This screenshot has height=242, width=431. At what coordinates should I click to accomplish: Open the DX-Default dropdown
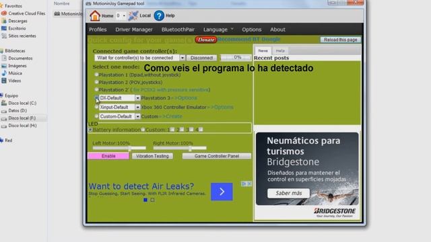(x=137, y=98)
